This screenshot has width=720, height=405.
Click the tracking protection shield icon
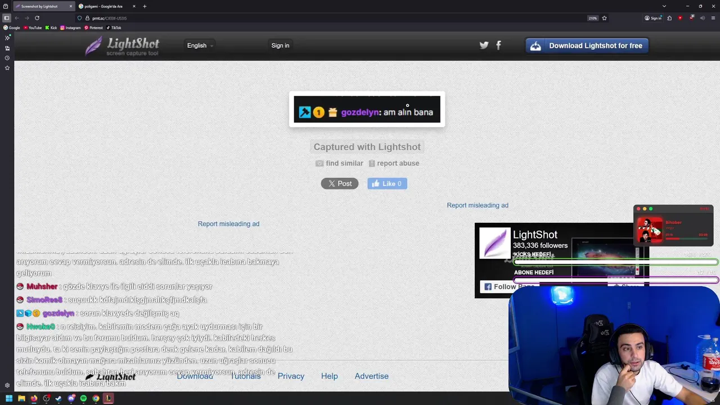point(79,18)
